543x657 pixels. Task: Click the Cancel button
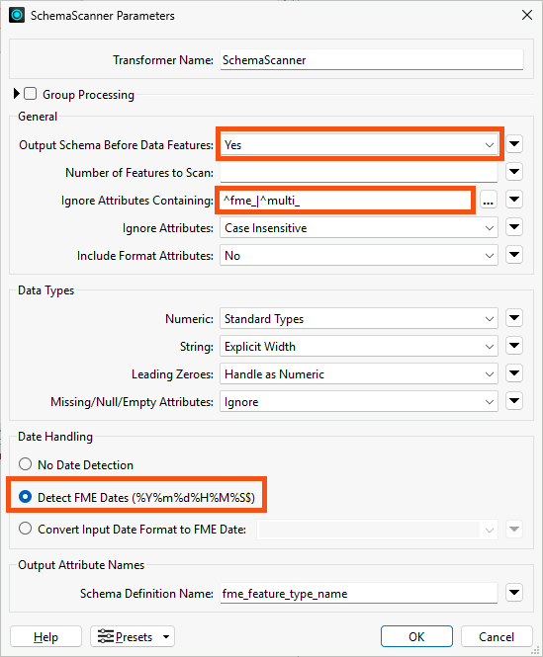[497, 637]
